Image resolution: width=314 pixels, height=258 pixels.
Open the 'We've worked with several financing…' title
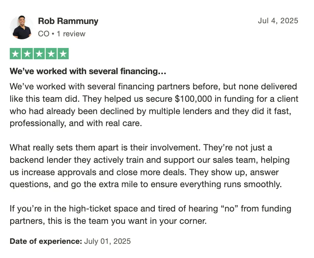click(x=88, y=71)
